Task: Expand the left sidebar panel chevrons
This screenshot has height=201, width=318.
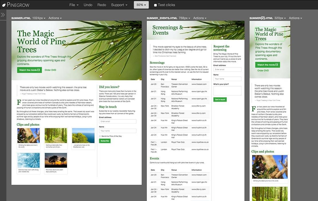Action: [3, 14]
